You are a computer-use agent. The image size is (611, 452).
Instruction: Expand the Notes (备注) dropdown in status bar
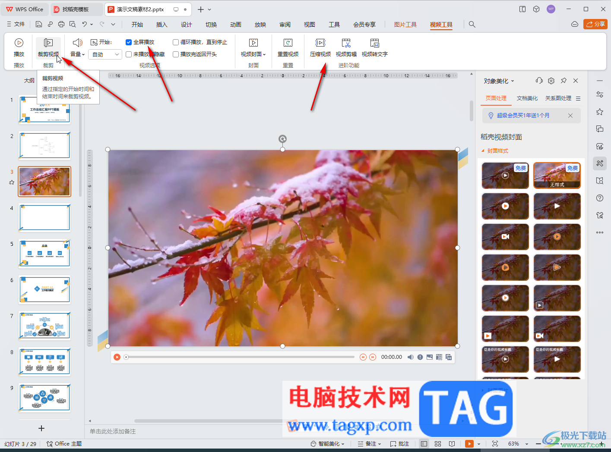pyautogui.click(x=370, y=444)
